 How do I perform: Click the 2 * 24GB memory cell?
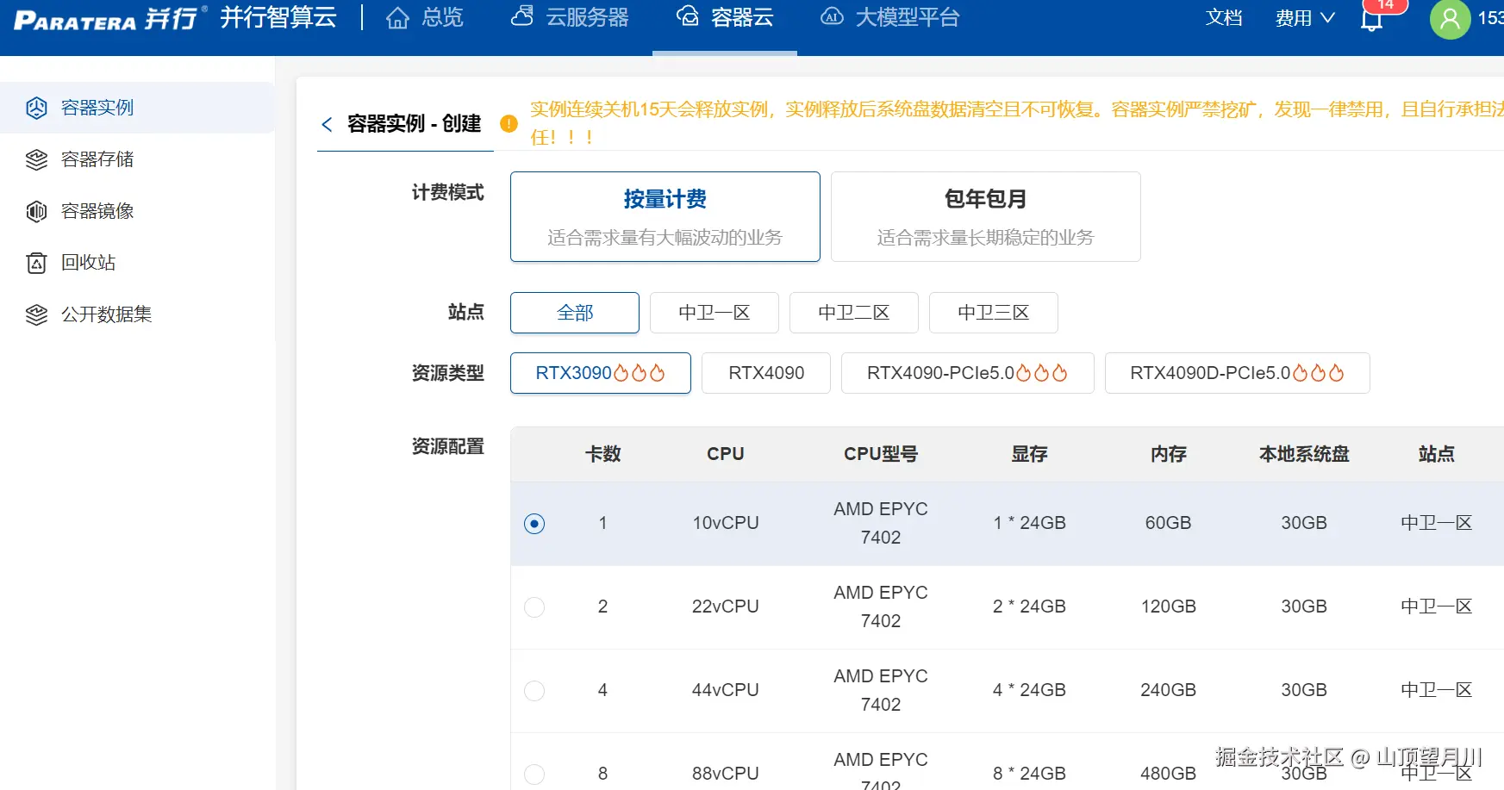tap(1030, 606)
